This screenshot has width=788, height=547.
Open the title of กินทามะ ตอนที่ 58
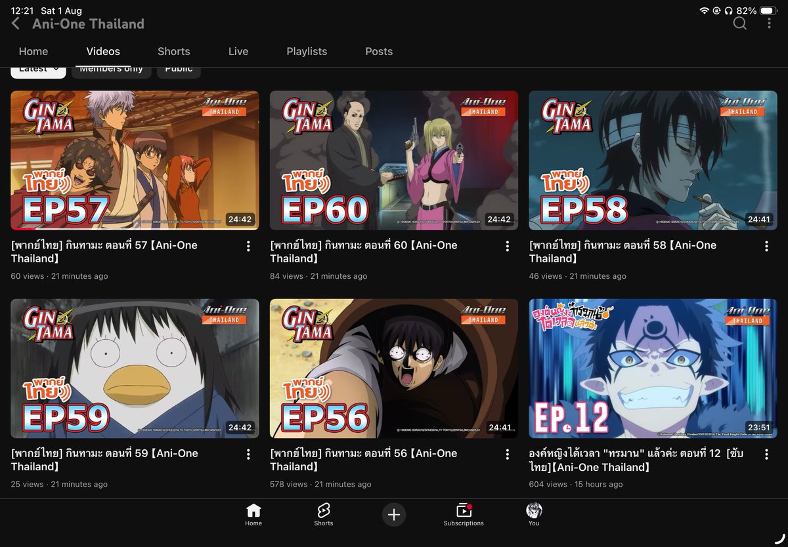pos(623,252)
